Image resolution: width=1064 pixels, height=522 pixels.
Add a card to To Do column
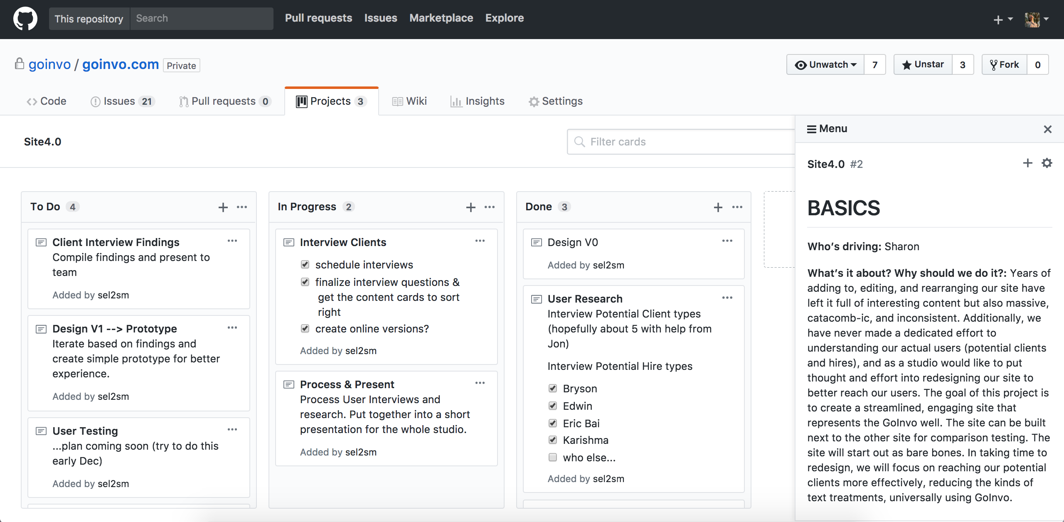(x=223, y=207)
